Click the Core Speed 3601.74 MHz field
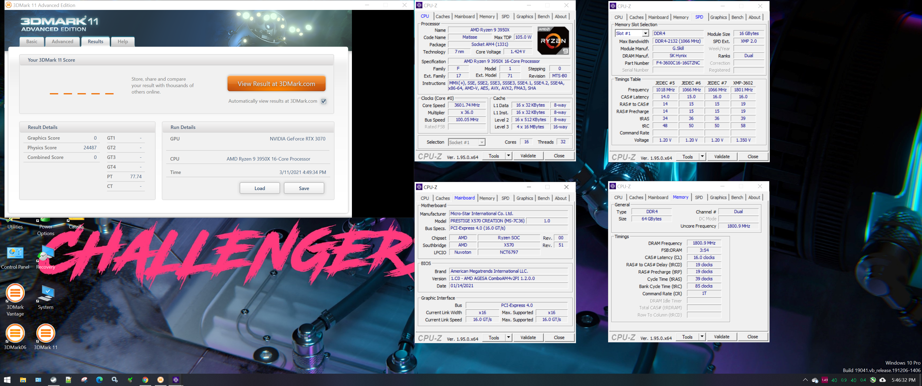The width and height of the screenshot is (922, 386). [467, 105]
